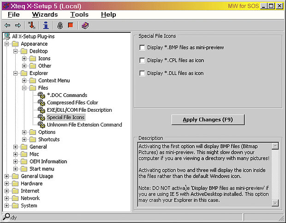
Task: Click the Compressed Files Color gear icon
Action: tap(42, 102)
